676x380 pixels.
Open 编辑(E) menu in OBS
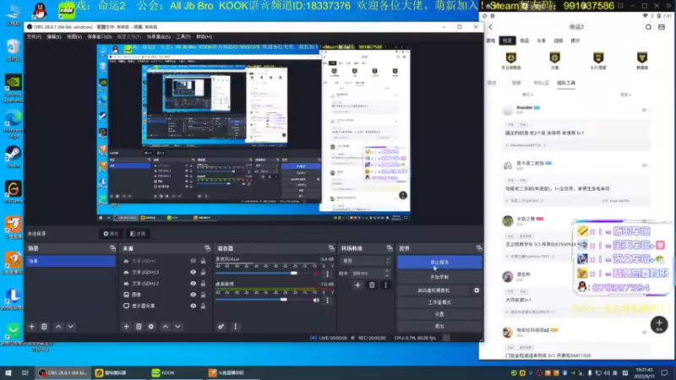click(x=54, y=37)
